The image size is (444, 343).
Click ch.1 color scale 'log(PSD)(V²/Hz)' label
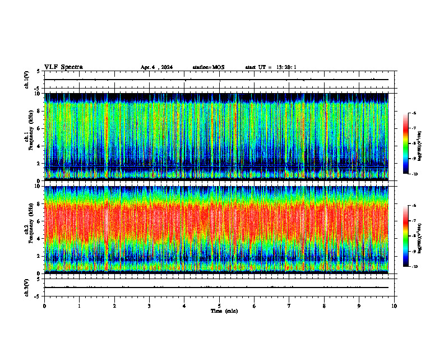pyautogui.click(x=420, y=146)
